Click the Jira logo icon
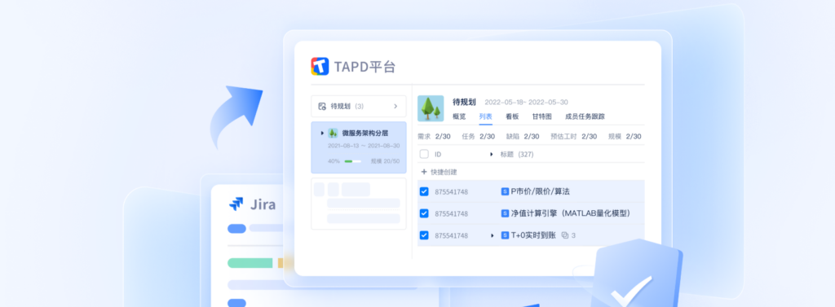This screenshot has width=835, height=307. click(x=236, y=204)
